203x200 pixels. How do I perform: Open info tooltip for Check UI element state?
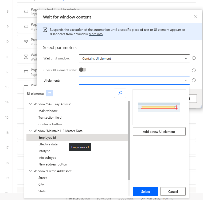[194, 70]
